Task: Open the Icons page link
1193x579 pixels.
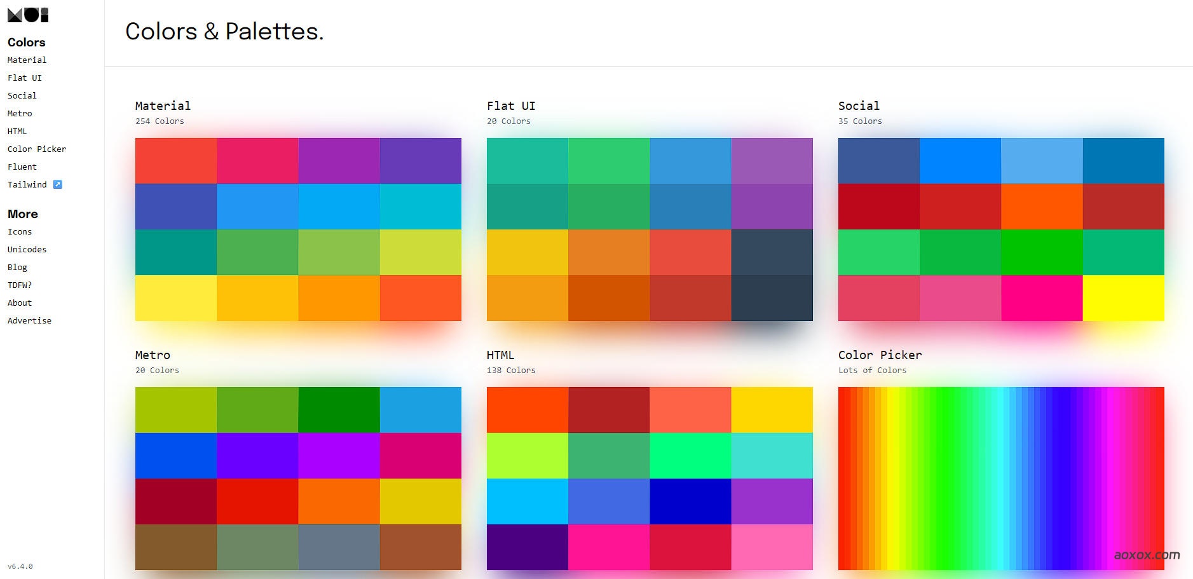Action: click(x=20, y=232)
